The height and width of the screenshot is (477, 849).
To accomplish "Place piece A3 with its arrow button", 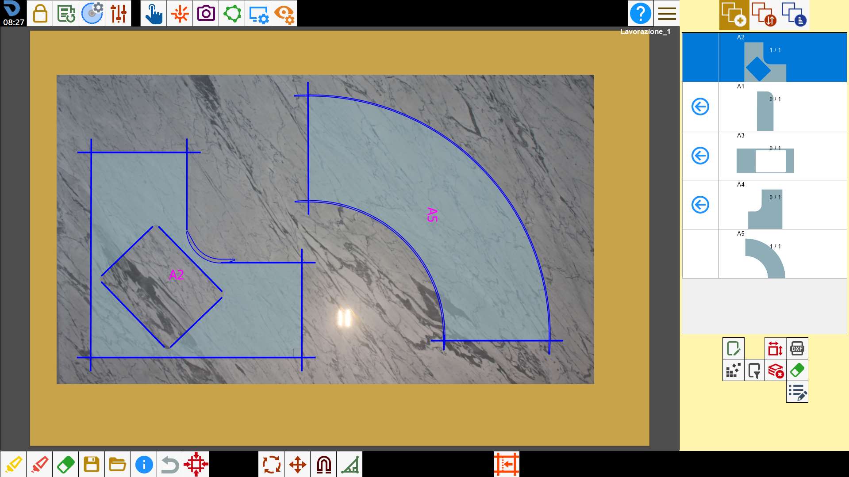I will [x=700, y=156].
